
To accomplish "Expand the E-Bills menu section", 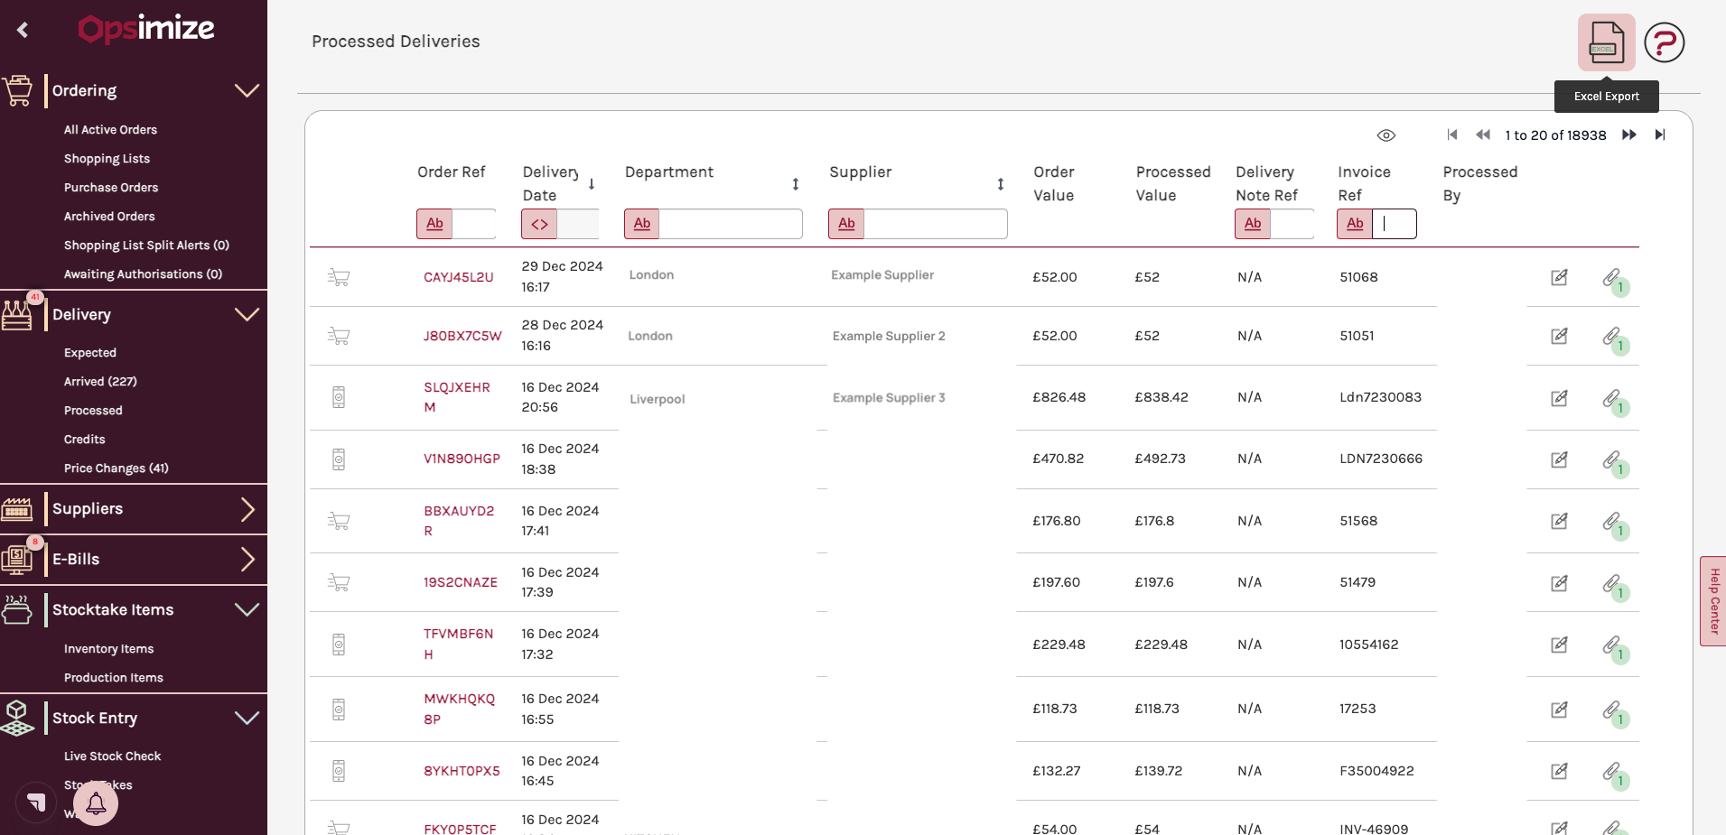I will (247, 560).
